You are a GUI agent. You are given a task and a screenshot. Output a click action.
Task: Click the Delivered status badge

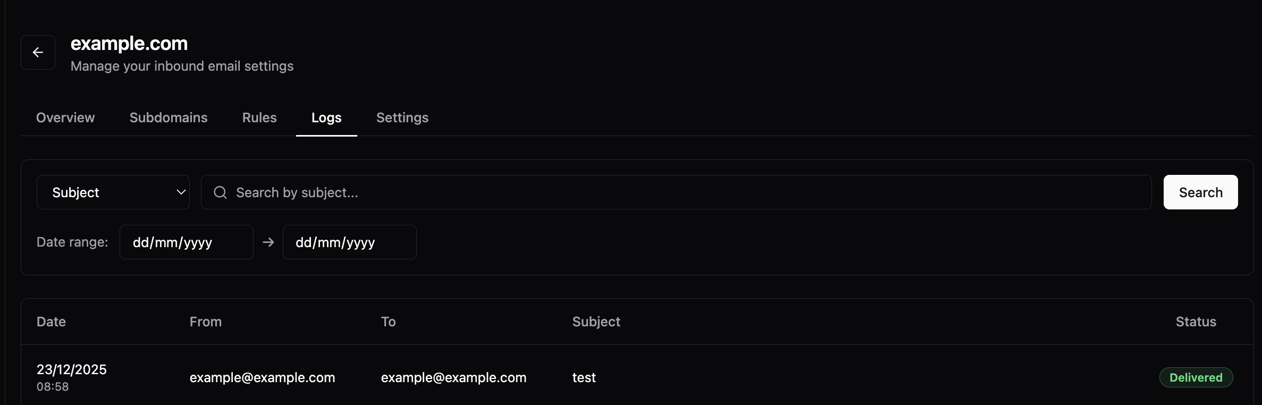(1196, 377)
